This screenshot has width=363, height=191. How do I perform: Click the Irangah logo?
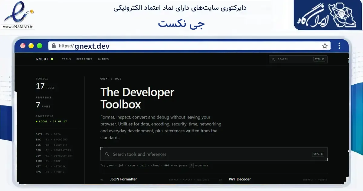[x=328, y=15]
